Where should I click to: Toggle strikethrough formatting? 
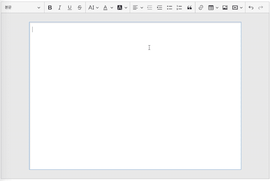79,7
